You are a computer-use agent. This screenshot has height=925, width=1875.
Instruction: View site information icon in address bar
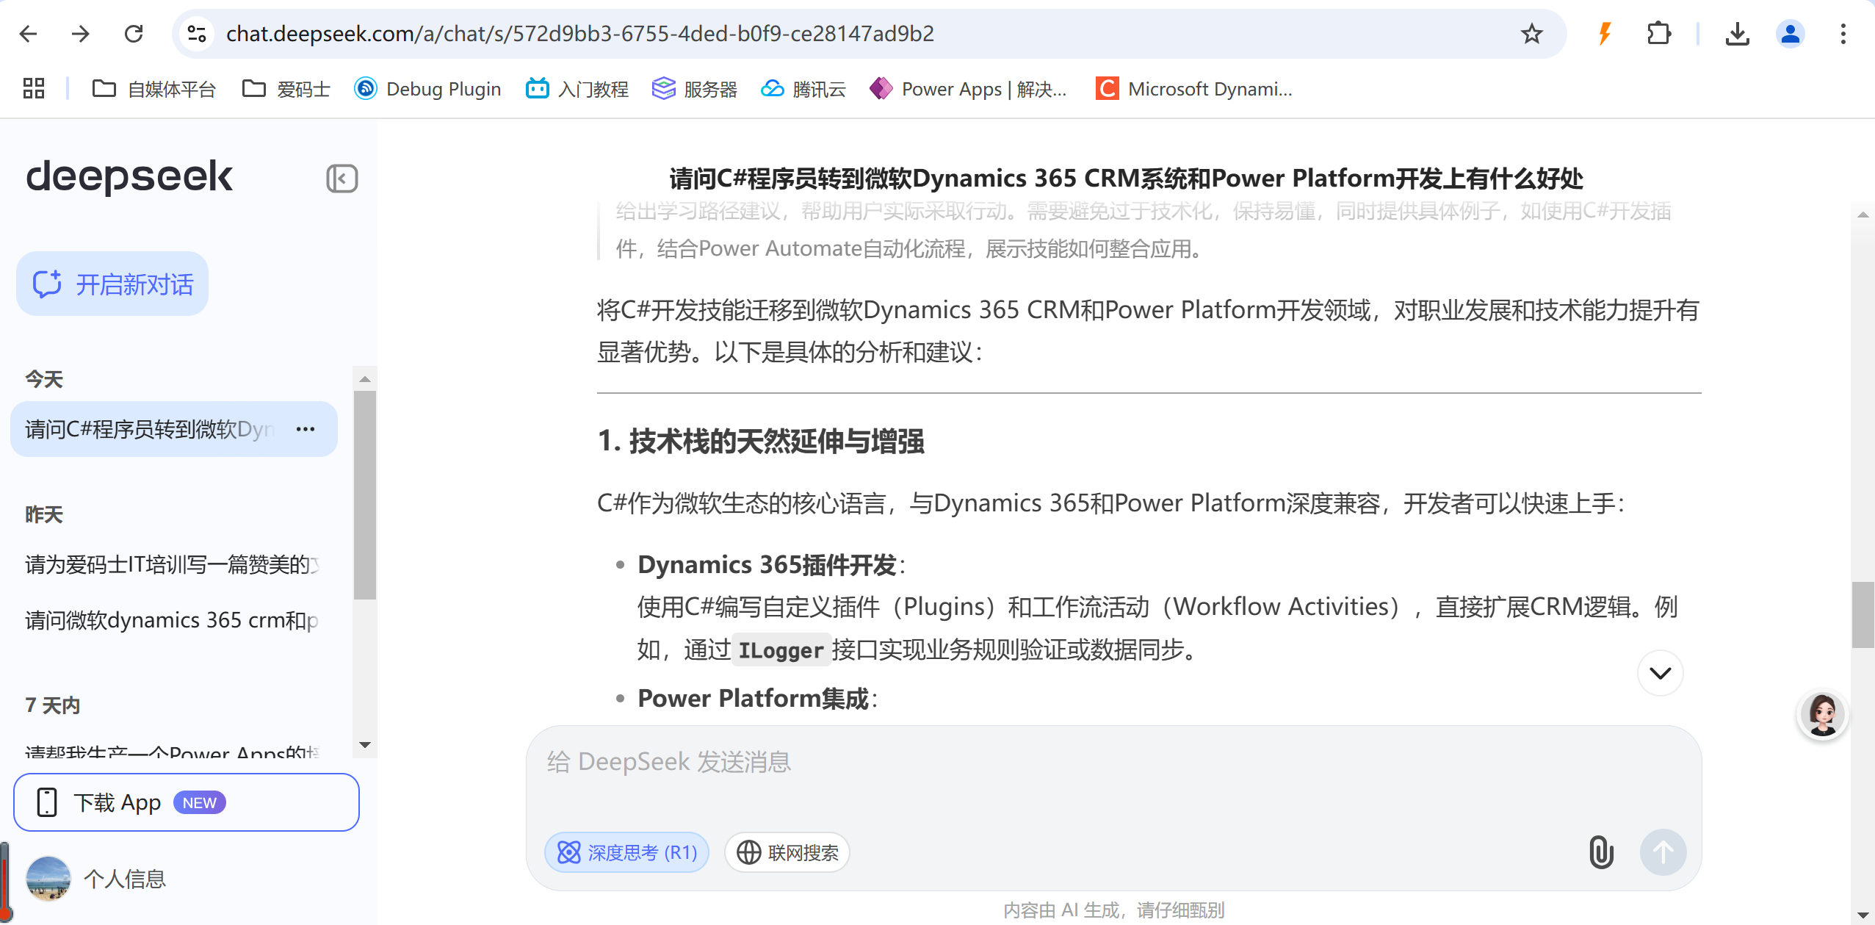coord(197,34)
